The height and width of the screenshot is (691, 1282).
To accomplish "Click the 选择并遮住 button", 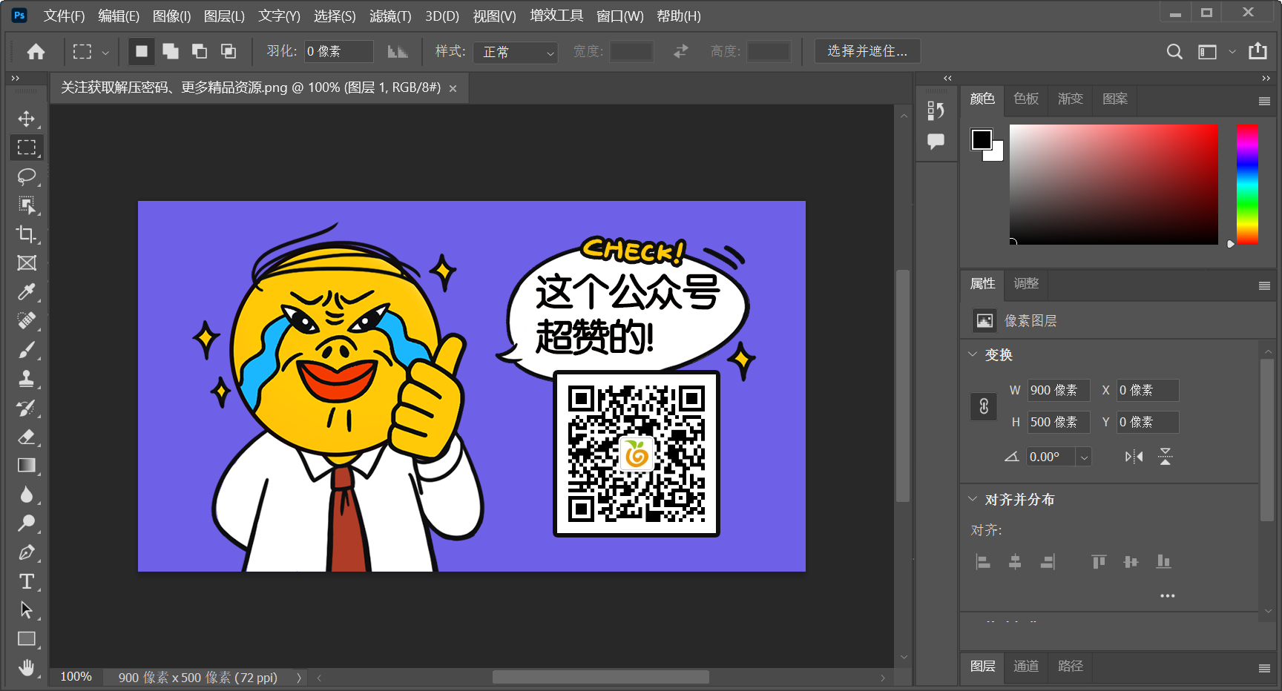I will [867, 51].
